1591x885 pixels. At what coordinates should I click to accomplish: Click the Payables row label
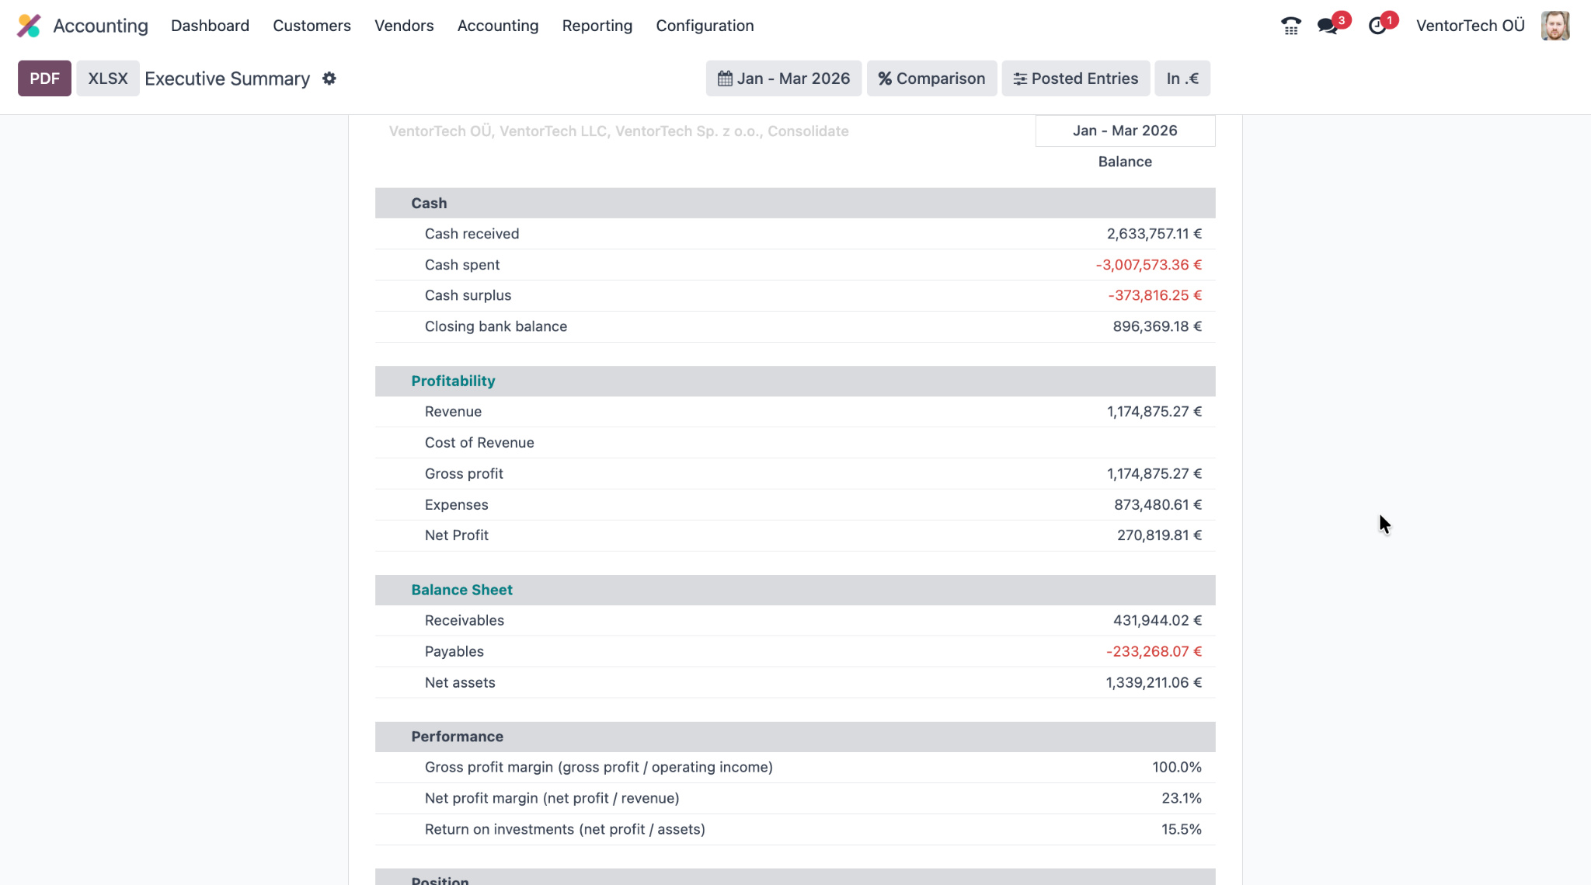coord(454,652)
